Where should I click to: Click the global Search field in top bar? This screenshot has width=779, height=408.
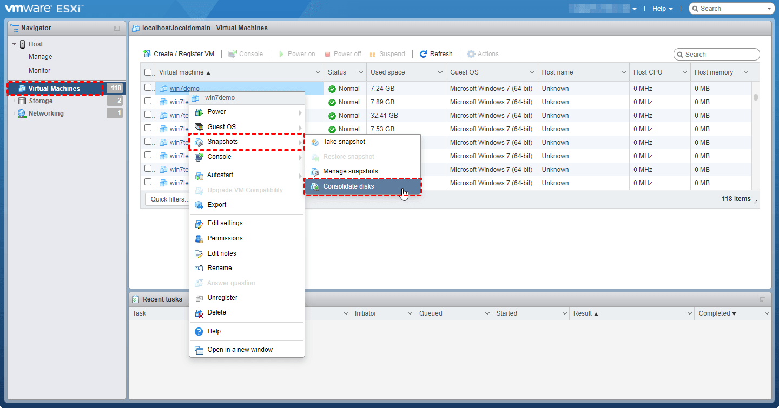click(x=732, y=9)
